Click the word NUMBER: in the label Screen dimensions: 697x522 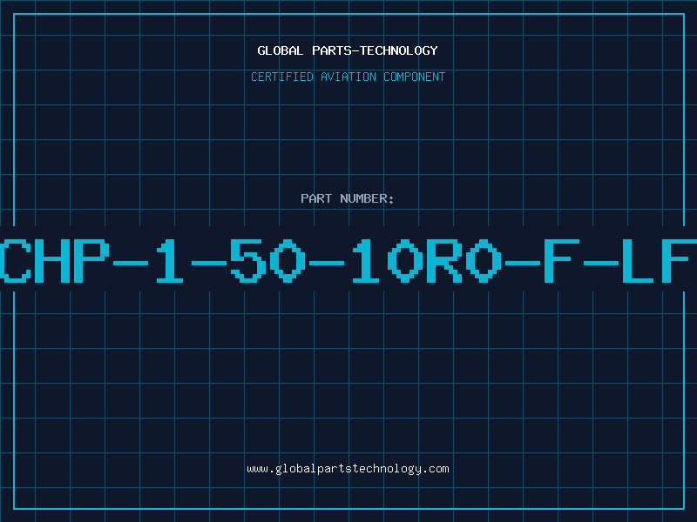pyautogui.click(x=367, y=198)
